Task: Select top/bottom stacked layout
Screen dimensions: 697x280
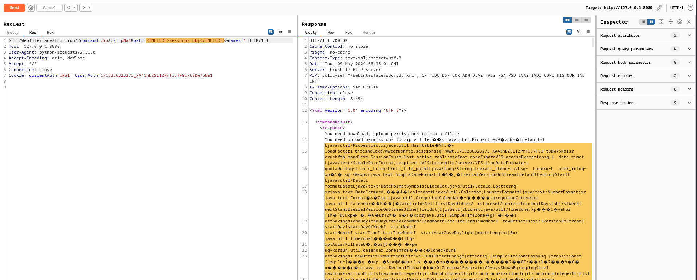Action: pos(577,20)
